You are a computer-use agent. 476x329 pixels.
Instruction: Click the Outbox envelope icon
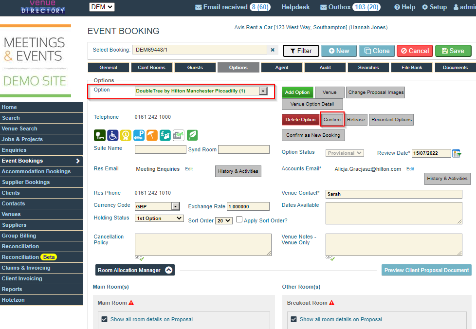(324, 7)
